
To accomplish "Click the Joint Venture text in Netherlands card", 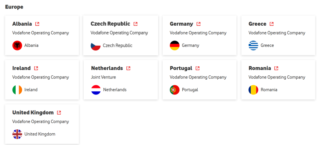I will point(103,77).
